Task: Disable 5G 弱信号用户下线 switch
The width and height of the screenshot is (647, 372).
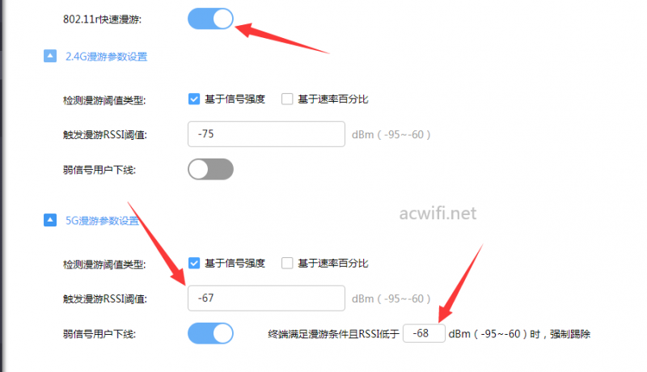Action: pos(210,334)
